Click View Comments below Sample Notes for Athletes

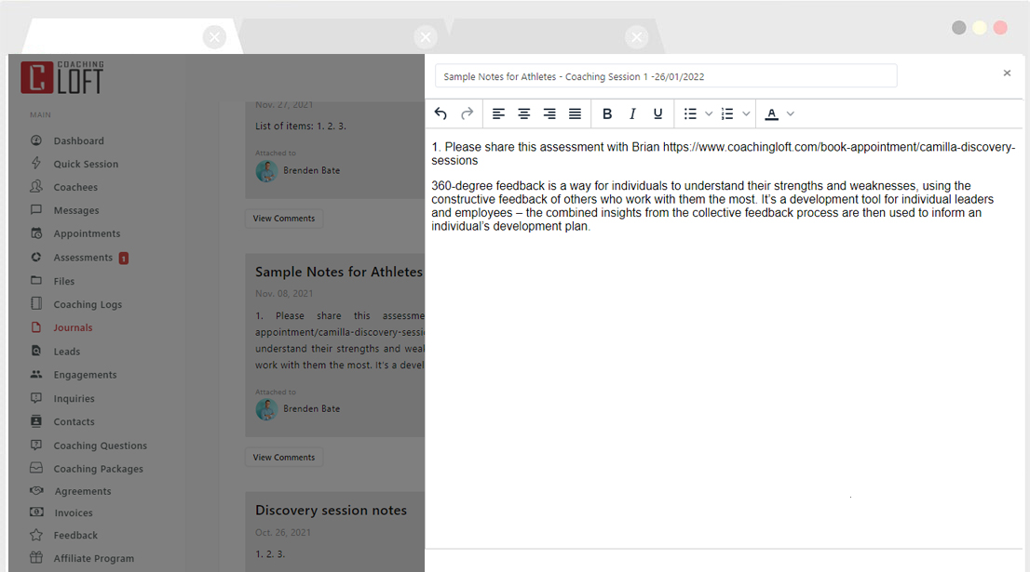pos(284,457)
